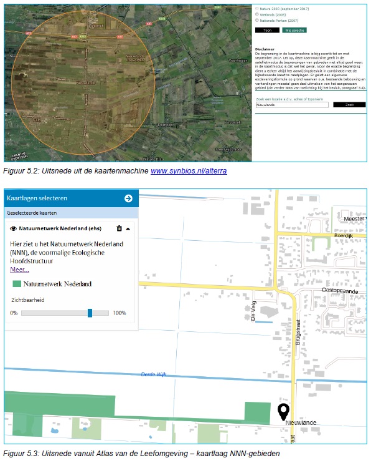Select the Natura 2000 (september 2017) radio button
The height and width of the screenshot is (463, 371).
point(257,9)
